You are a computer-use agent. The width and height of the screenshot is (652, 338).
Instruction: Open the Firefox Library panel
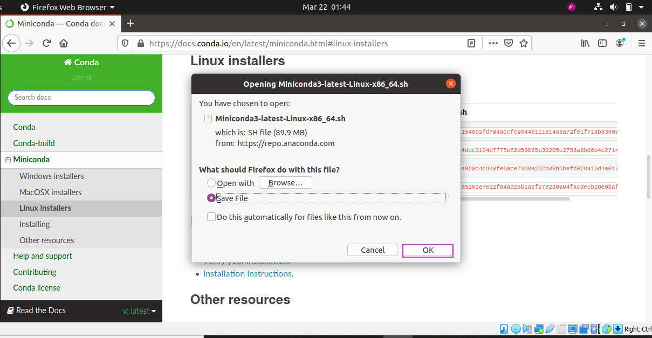pos(586,43)
